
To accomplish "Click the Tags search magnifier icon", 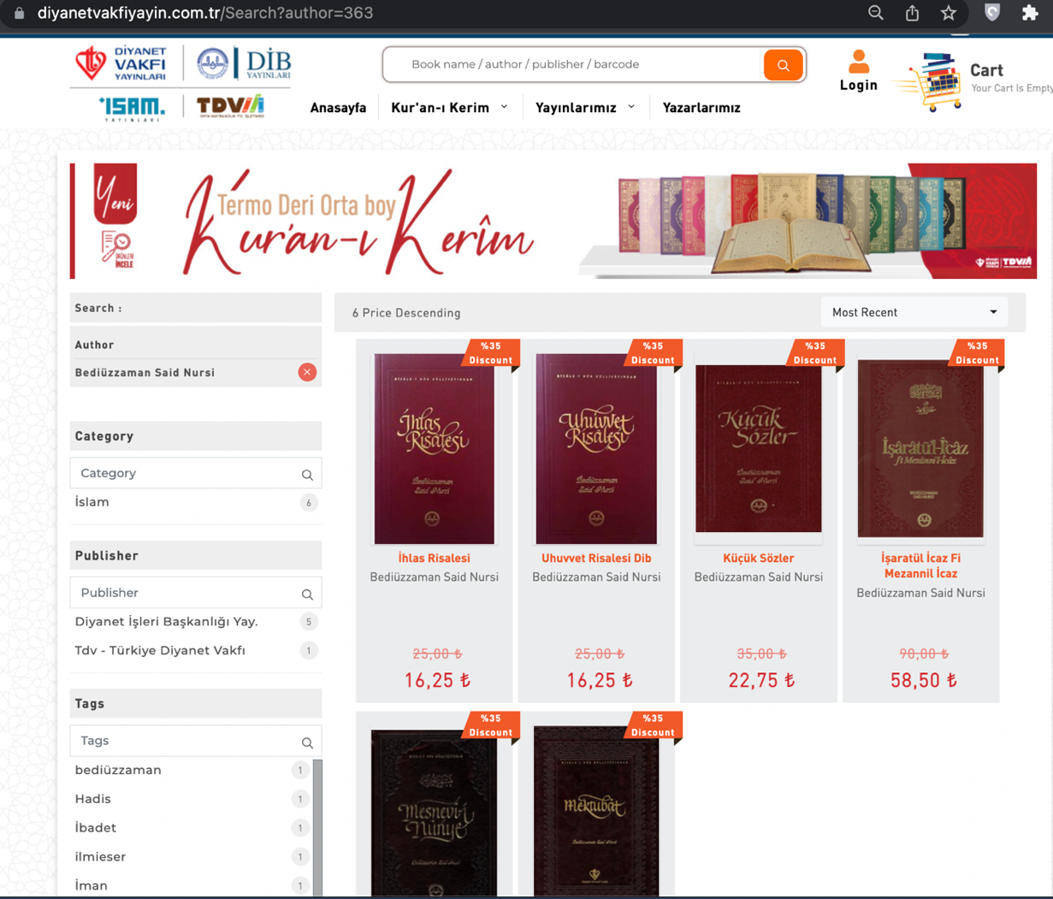I will tap(307, 742).
